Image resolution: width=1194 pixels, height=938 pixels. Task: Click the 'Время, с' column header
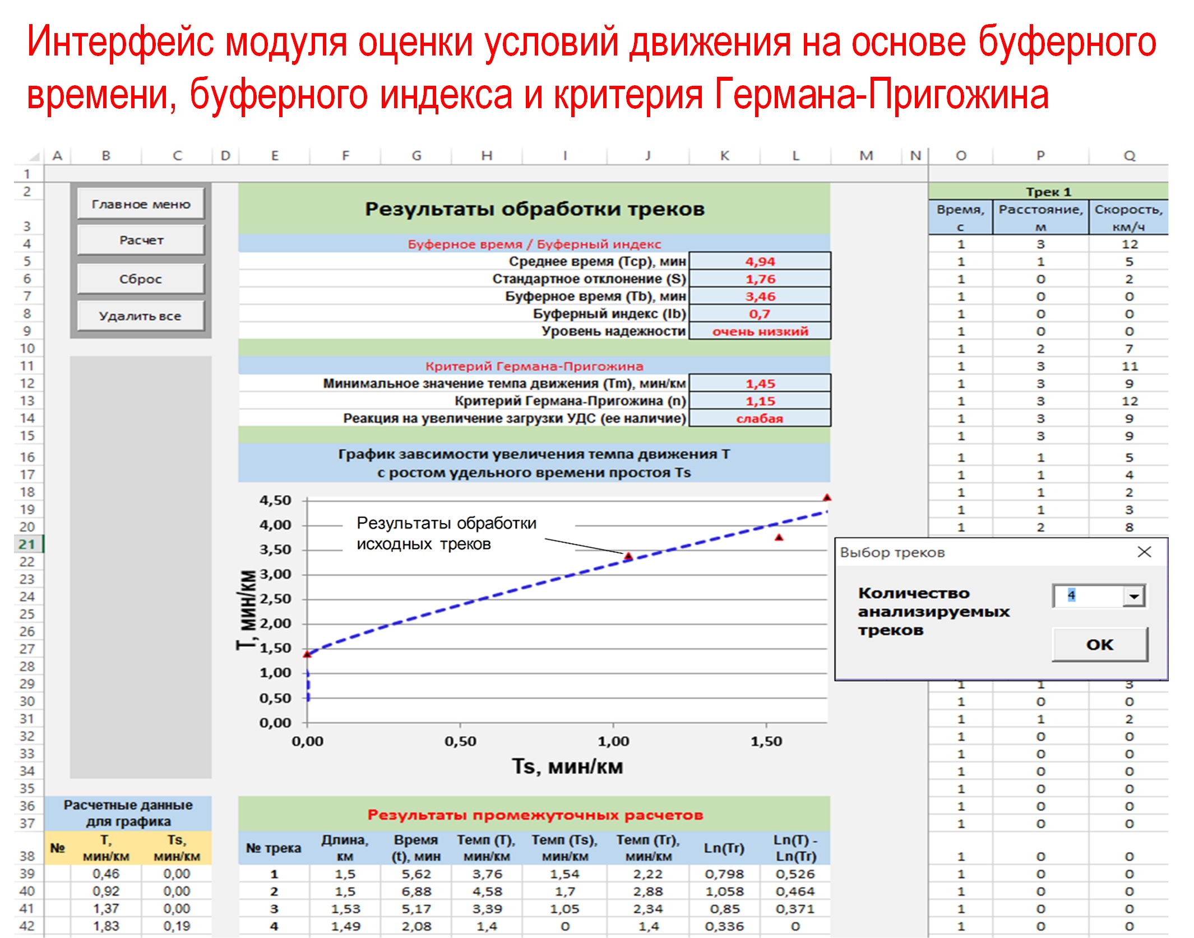click(961, 218)
